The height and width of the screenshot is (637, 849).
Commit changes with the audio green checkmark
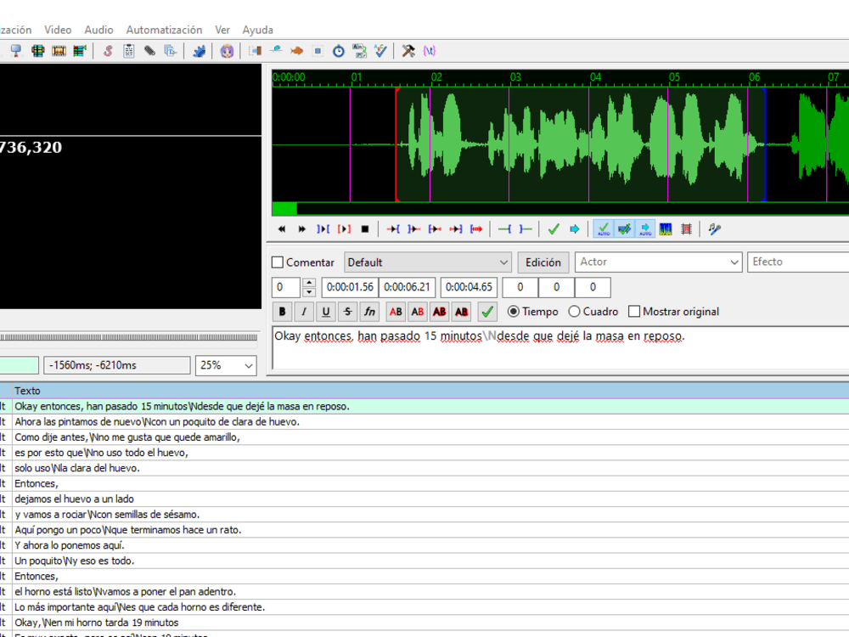tap(554, 229)
